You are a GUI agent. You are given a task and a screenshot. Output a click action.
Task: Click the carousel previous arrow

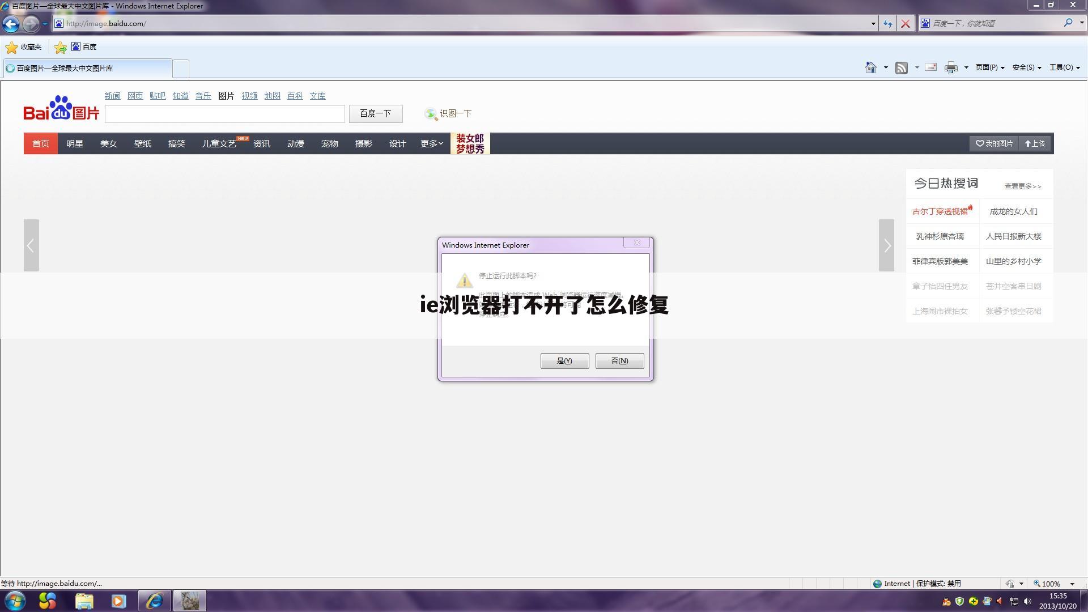pos(31,245)
